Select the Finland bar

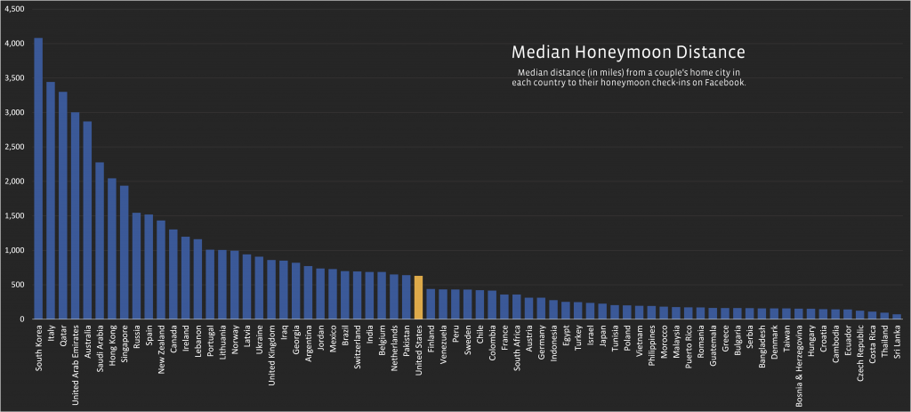coord(431,304)
